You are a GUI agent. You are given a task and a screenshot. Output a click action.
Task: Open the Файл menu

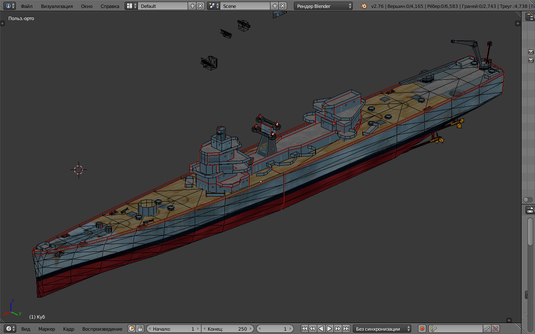[27, 6]
